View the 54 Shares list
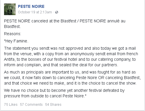Viewport: 145px width, 111px height. coord(53,105)
